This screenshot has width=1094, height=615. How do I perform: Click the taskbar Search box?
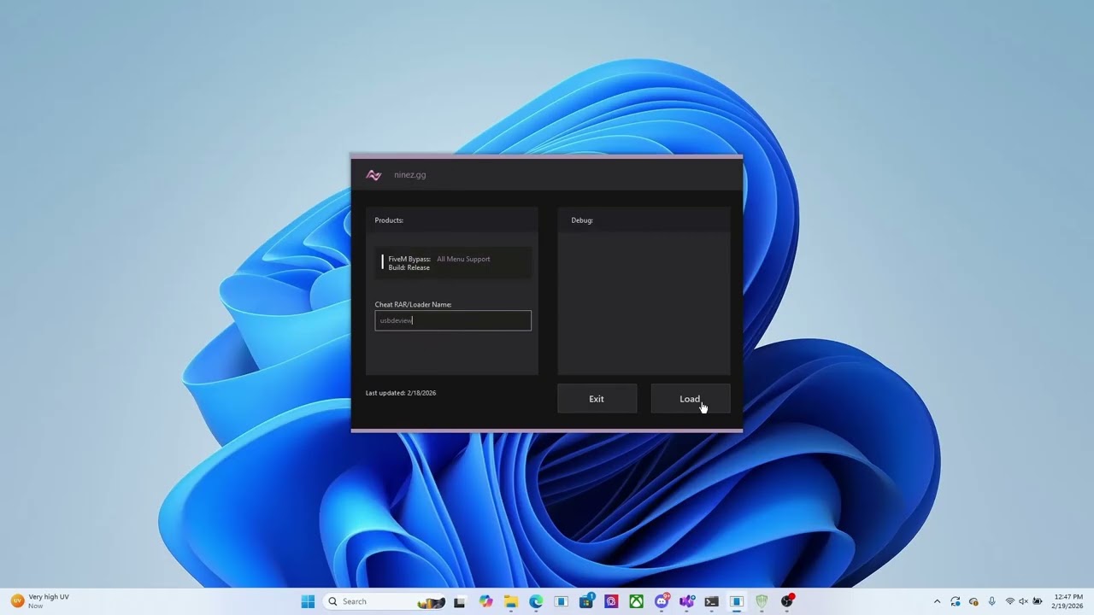pos(385,601)
